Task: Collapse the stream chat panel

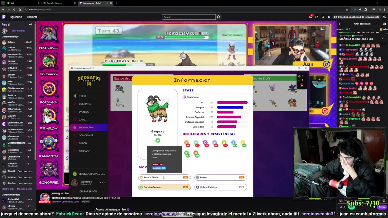Action: pos(340,24)
